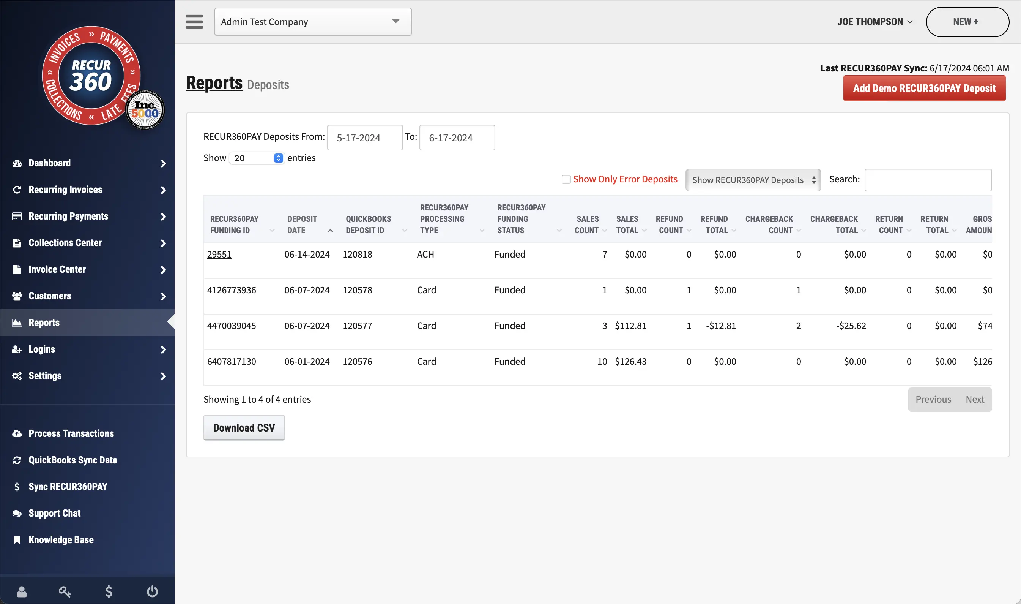
Task: Click the Settings gears icon
Action: tap(17, 376)
